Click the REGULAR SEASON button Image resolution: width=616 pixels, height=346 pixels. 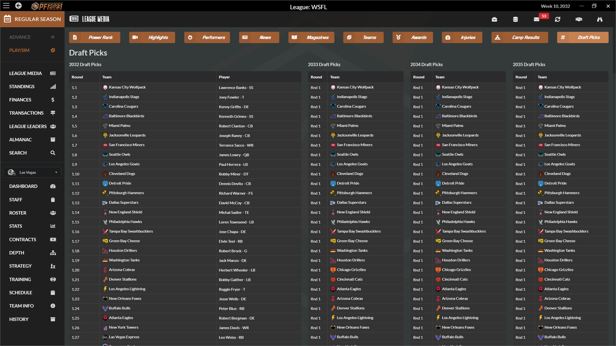pyautogui.click(x=32, y=19)
